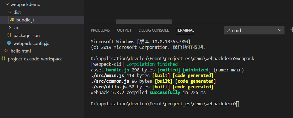Screen dimensions: 293x118
Task: Click the JS icon of bundle.js
Action: (12, 20)
